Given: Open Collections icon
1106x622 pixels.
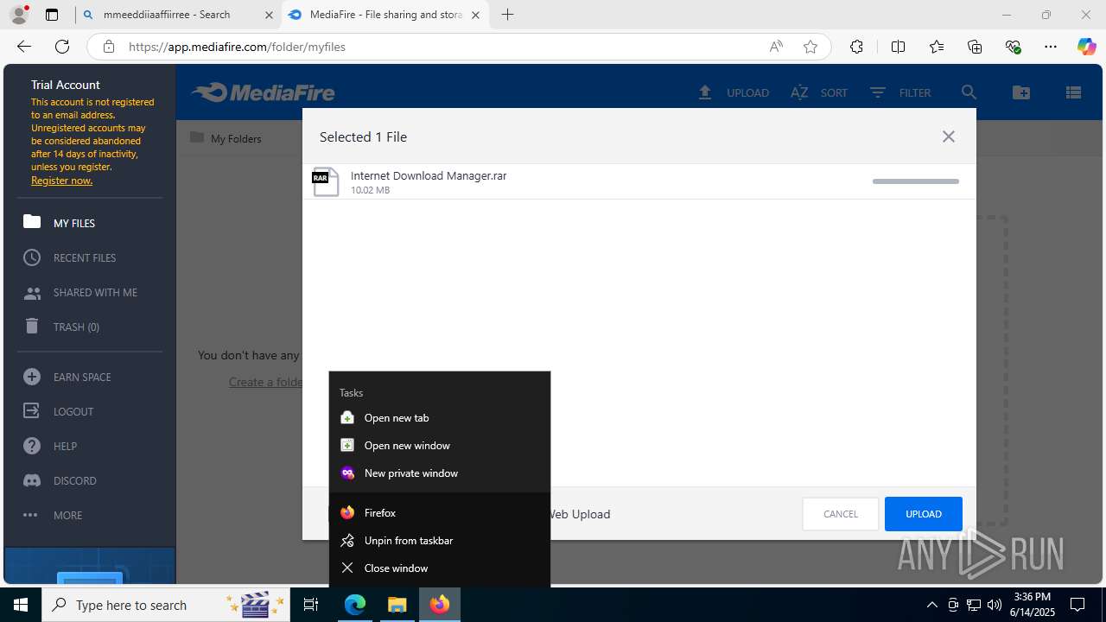Looking at the screenshot, I should [x=975, y=47].
